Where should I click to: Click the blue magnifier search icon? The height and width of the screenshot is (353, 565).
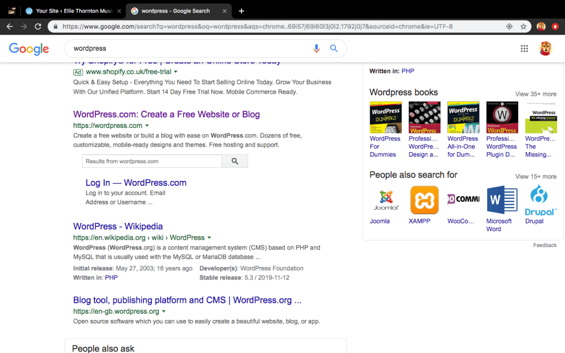pos(334,49)
